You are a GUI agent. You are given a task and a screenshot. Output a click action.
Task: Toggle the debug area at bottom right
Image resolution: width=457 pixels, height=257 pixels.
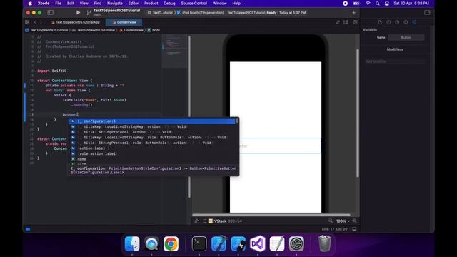[x=354, y=229]
